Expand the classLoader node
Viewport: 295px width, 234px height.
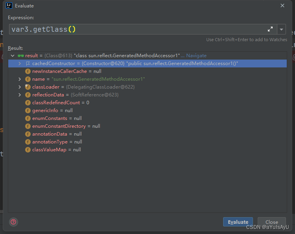[20, 87]
